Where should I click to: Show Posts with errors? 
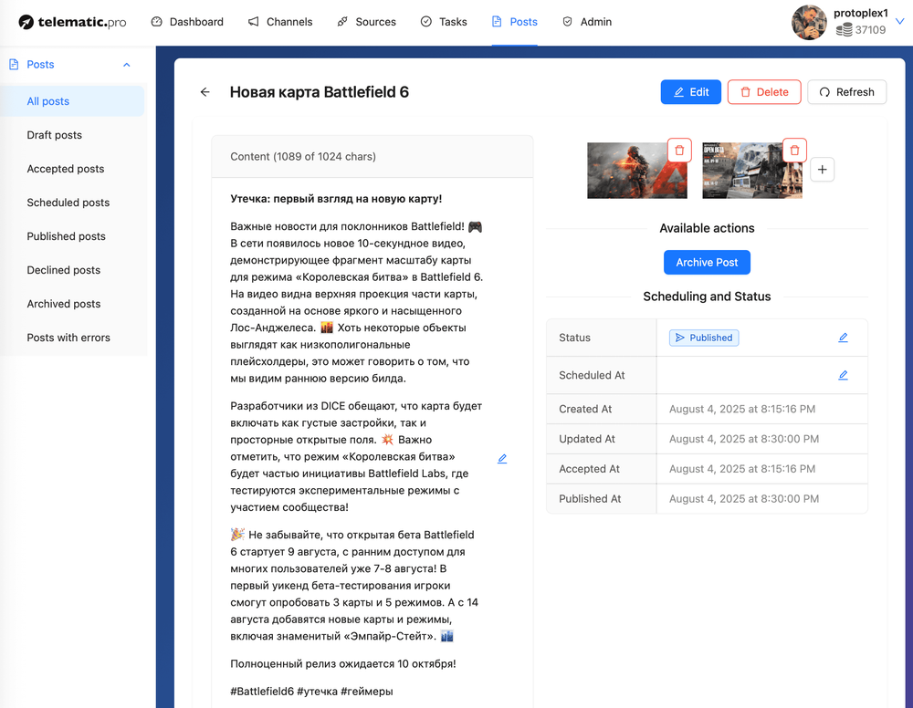72,338
